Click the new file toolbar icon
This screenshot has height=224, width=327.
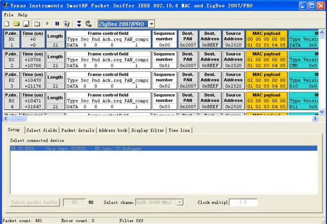[7, 24]
